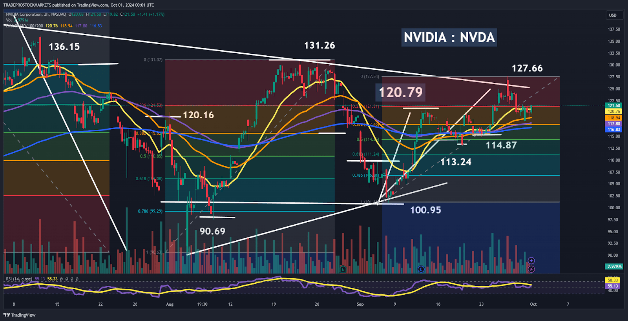Click the purple 117.80 label on the price axis
Screen dimensions: 628x321
point(614,123)
